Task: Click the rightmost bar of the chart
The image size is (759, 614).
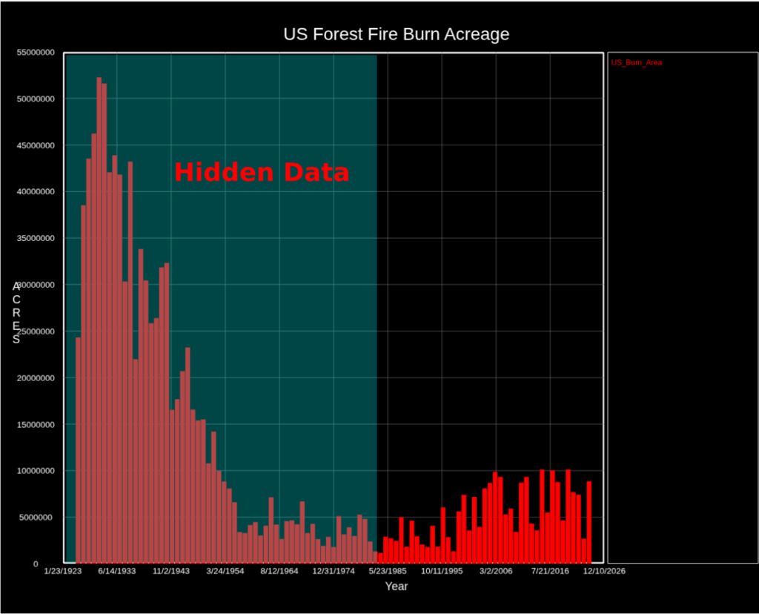Action: point(589,522)
